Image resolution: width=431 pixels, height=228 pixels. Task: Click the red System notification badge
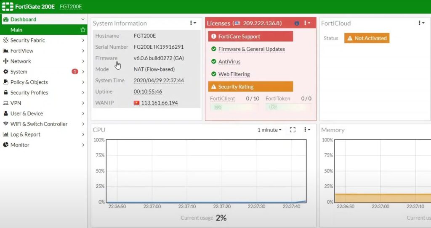tap(75, 72)
